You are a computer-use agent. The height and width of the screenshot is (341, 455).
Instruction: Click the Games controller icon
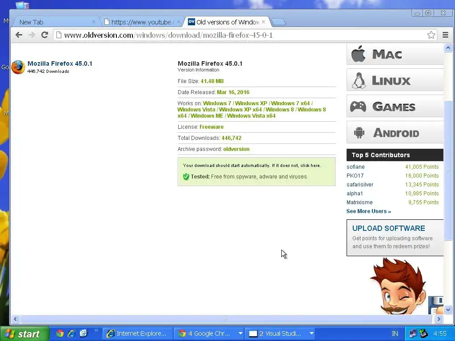click(x=358, y=107)
